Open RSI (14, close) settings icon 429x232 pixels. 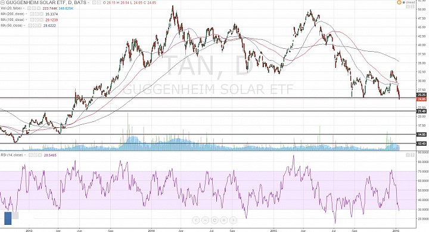click(35, 155)
